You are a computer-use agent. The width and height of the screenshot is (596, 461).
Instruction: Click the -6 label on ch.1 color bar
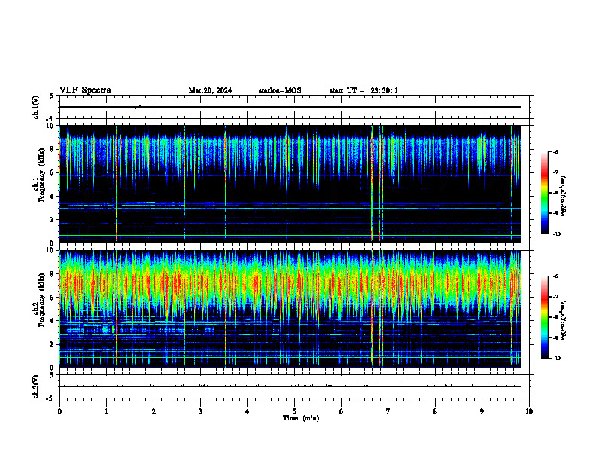point(555,151)
